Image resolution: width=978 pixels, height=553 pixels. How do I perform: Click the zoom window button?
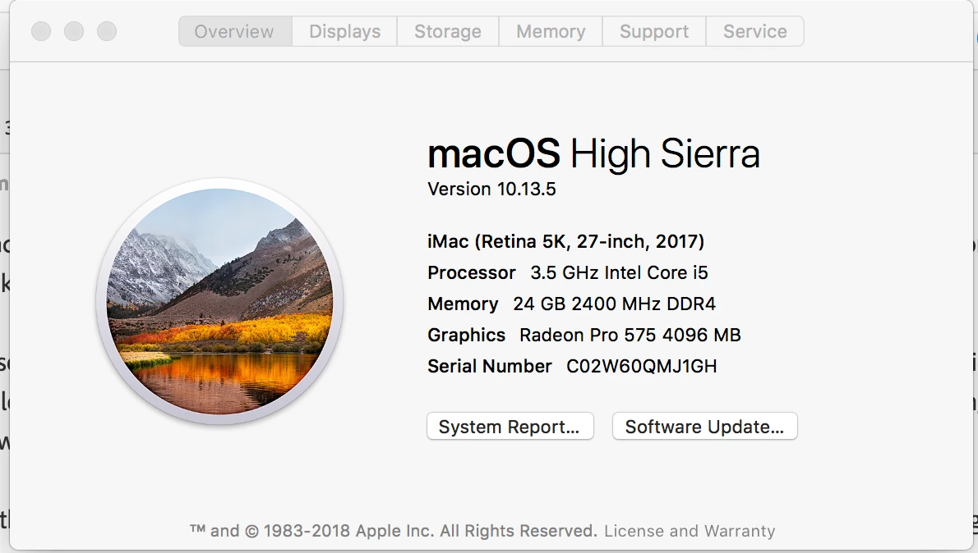[x=107, y=32]
